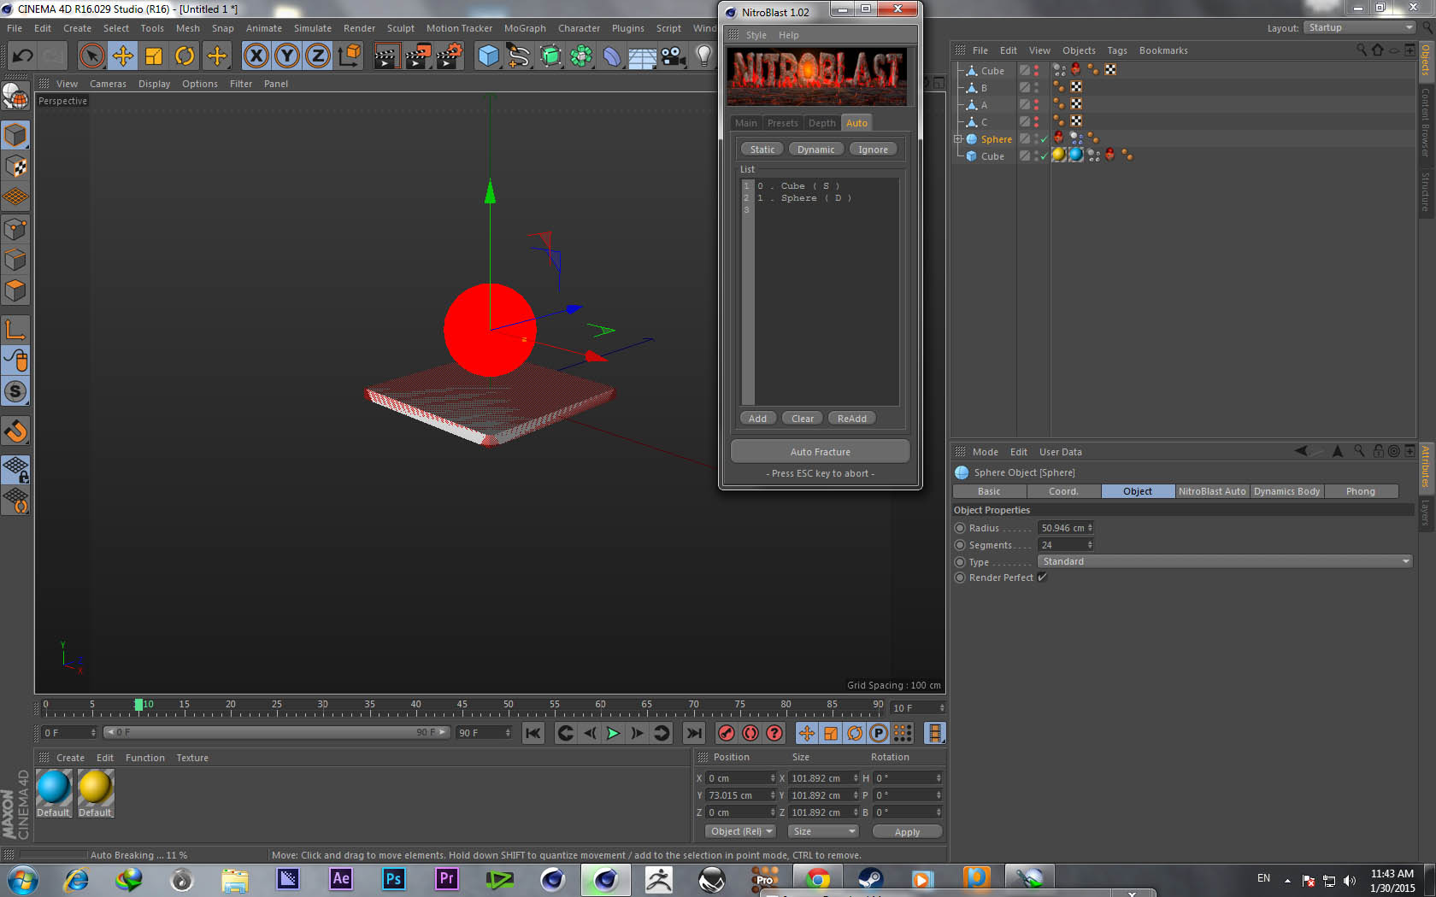The image size is (1436, 897).
Task: Click Make Editable in left palette
Action: pos(15,97)
